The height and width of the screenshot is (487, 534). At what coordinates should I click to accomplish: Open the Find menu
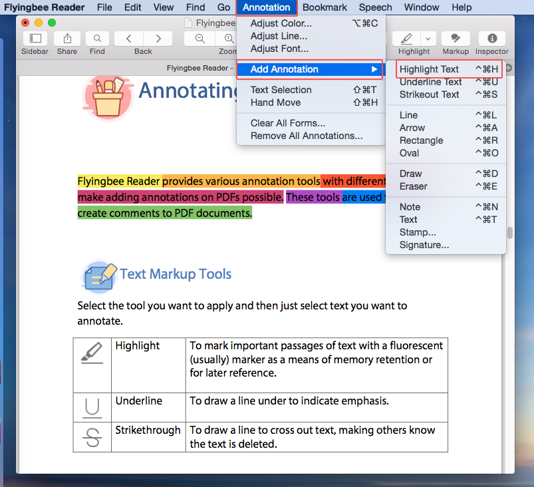coord(196,7)
